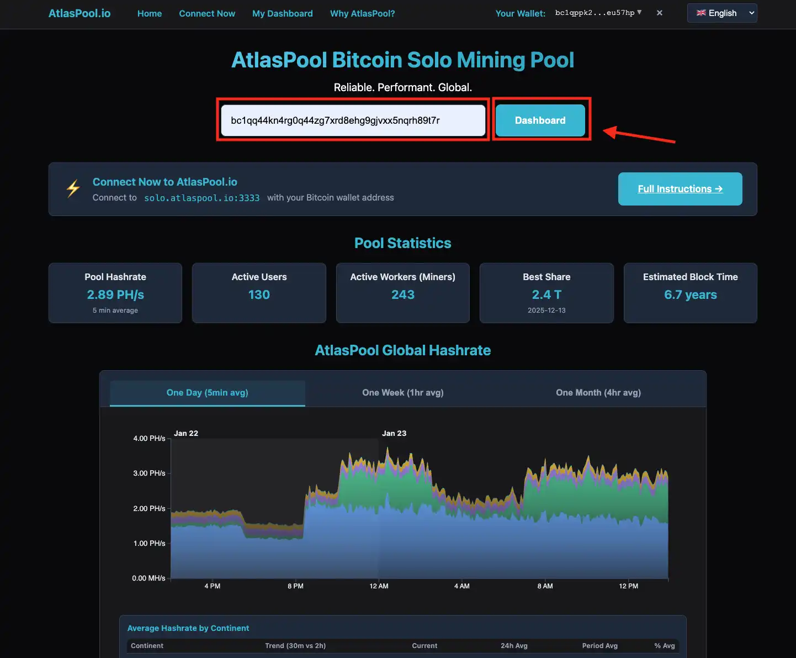Click the lightning bolt icon
The height and width of the screenshot is (658, 796).
pos(73,189)
